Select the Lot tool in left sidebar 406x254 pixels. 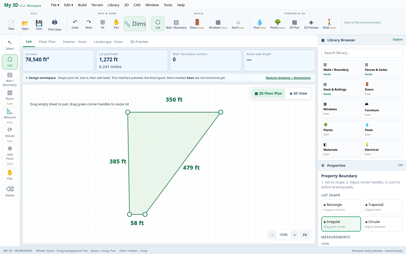(10, 62)
